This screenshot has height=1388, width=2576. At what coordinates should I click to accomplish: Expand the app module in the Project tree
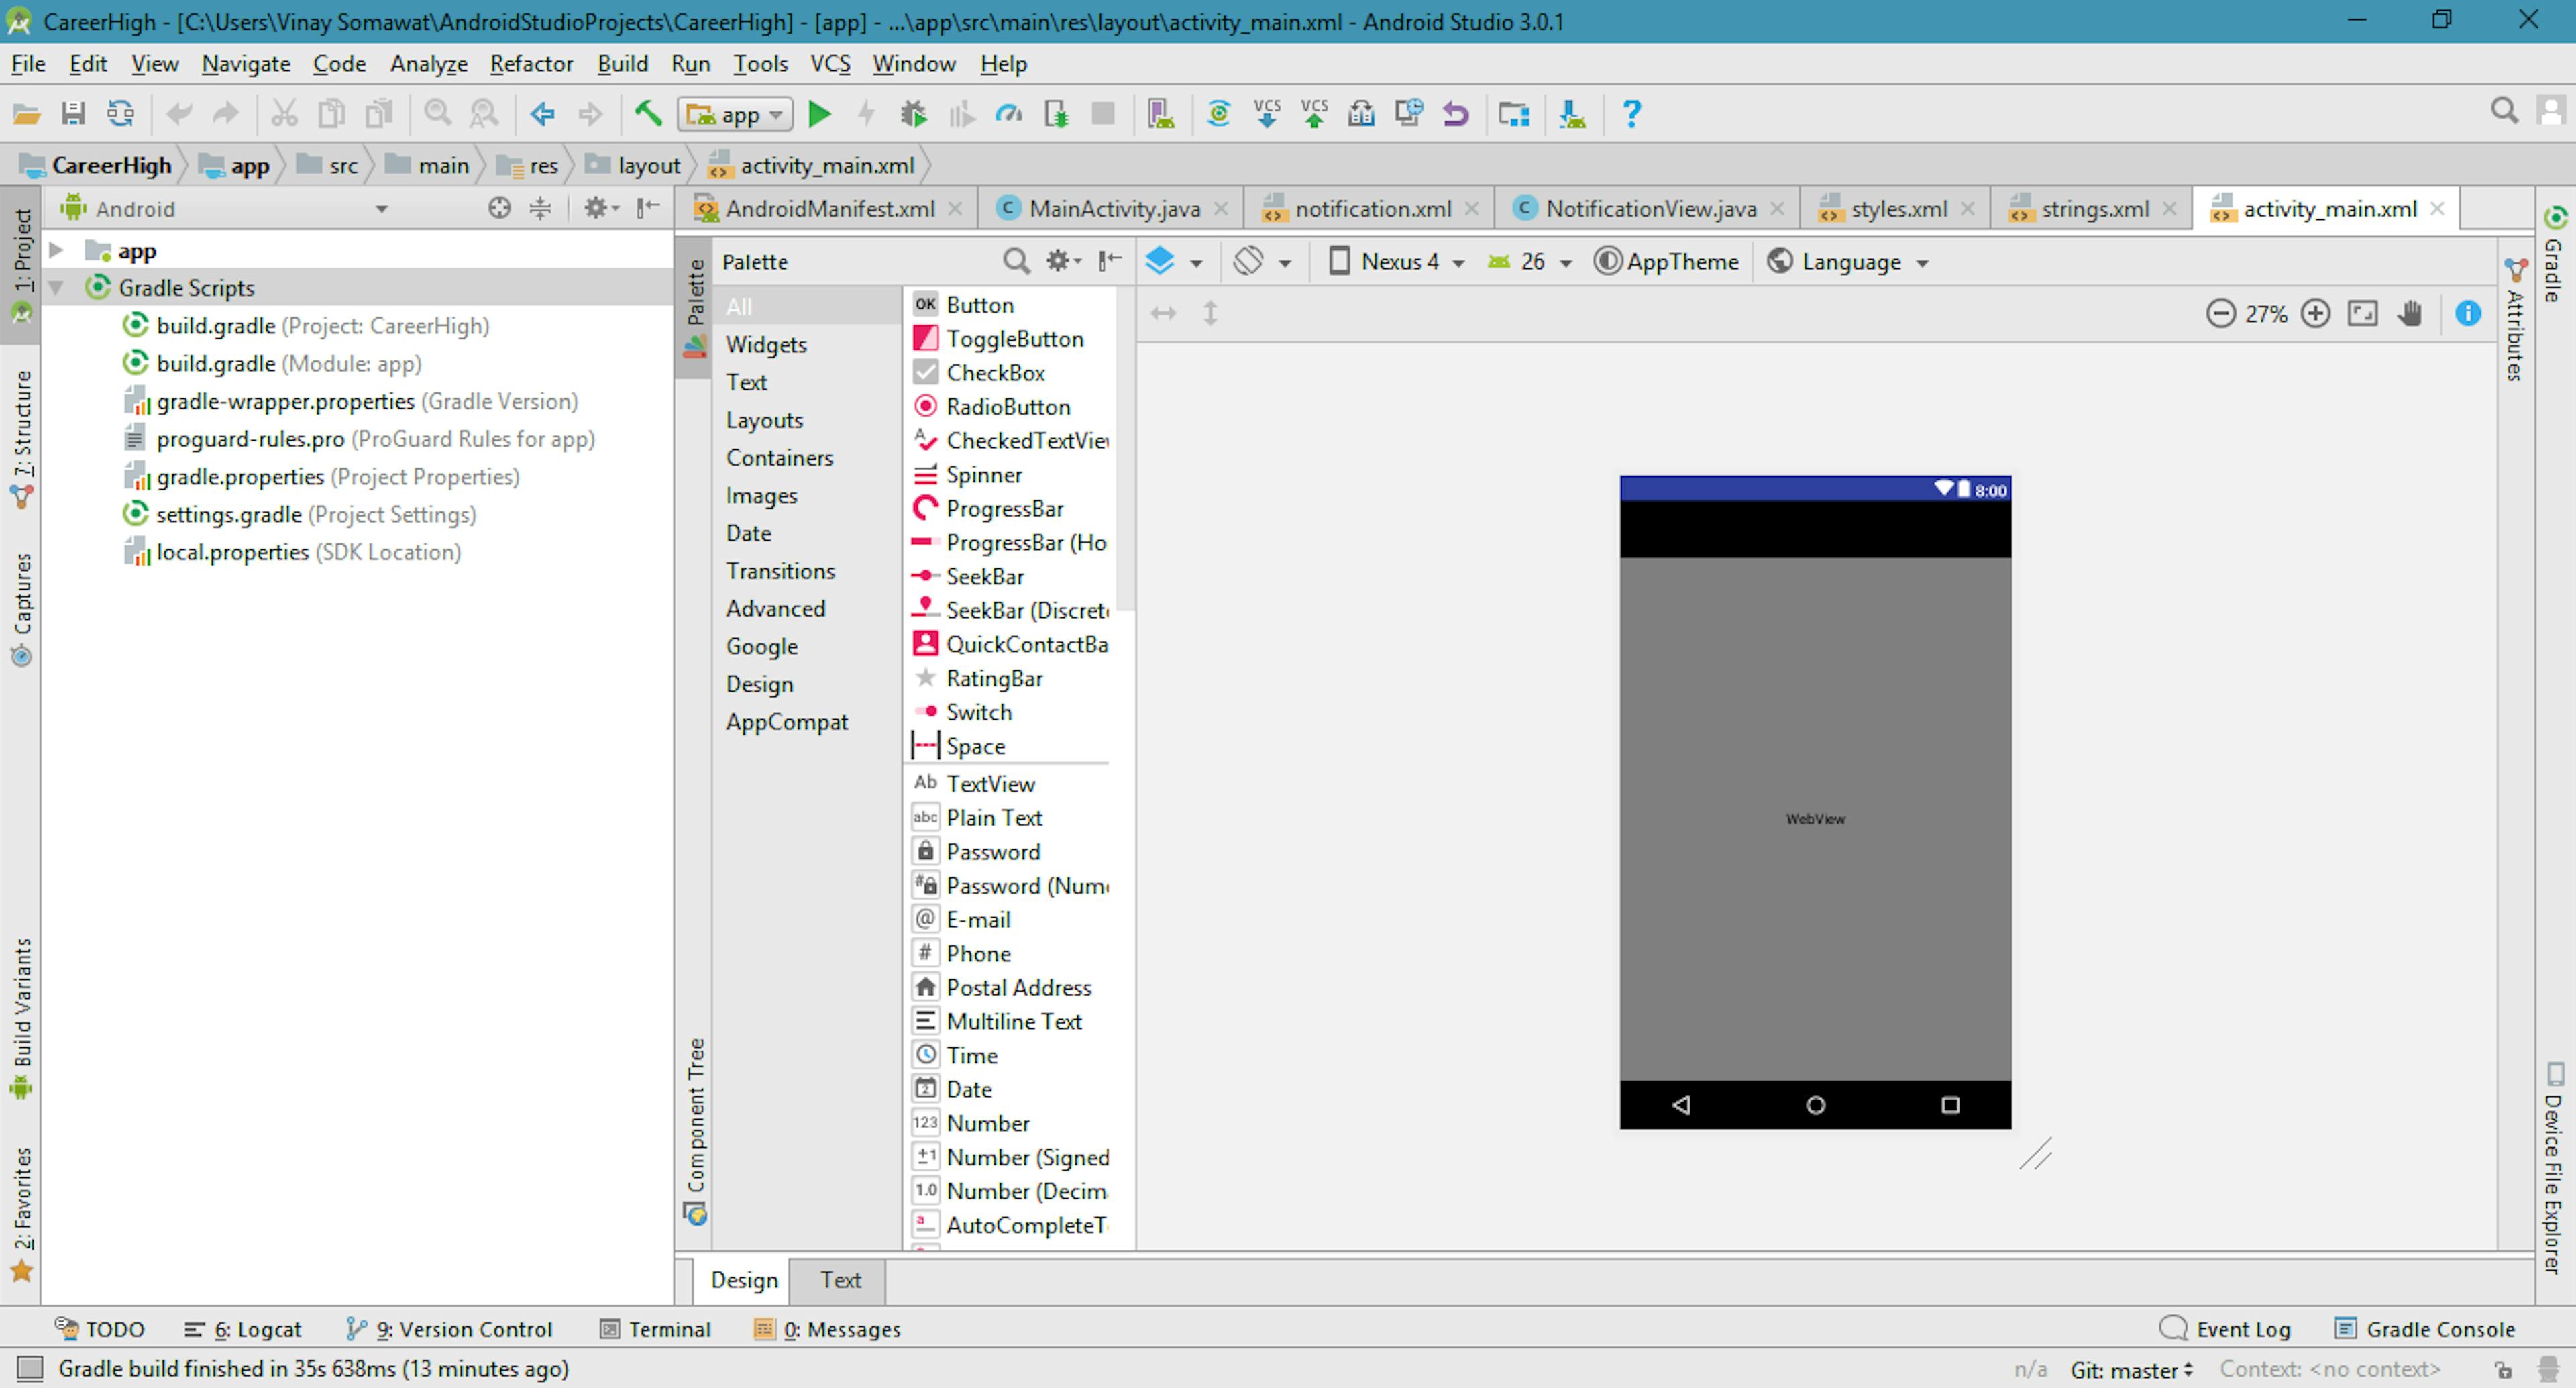(x=55, y=250)
